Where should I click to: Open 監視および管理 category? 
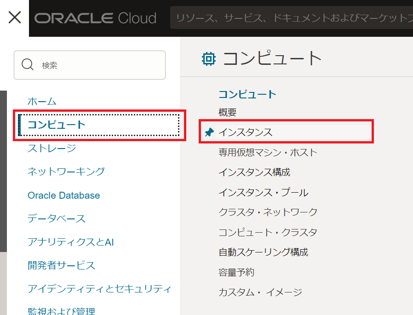61,311
